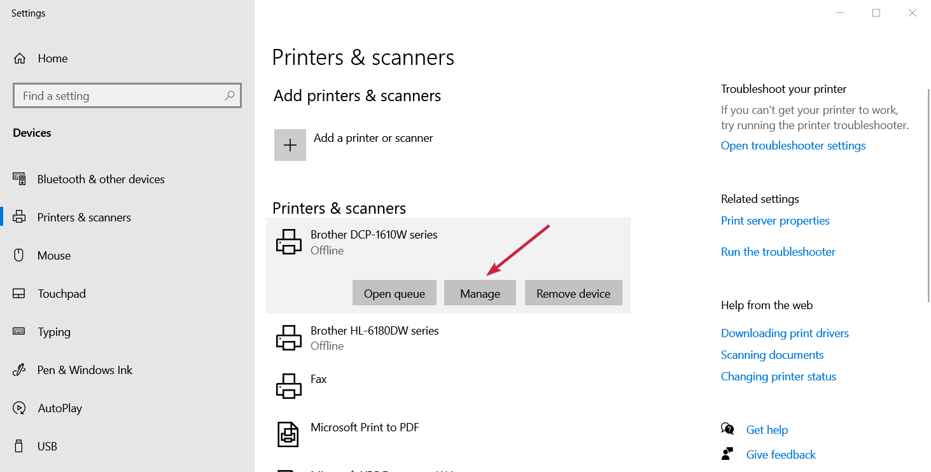This screenshot has width=931, height=472.
Task: Click the Typing keyboard icon
Action: pyautogui.click(x=19, y=332)
